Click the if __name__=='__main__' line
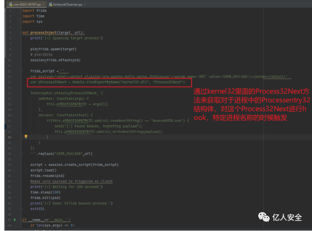 [x=46, y=220]
